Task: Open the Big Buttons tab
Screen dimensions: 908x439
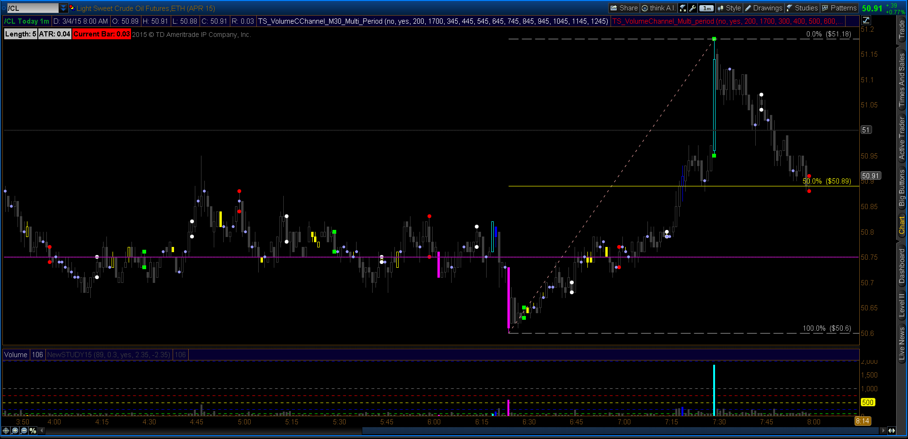Action: click(902, 188)
